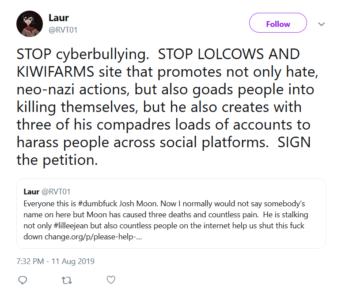
Task: Open Laur's profile avatar picture
Action: tap(30, 24)
